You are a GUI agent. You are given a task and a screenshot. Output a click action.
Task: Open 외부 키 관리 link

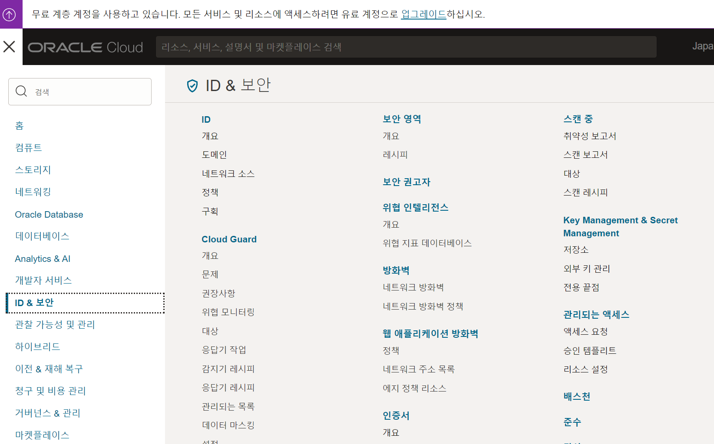(x=586, y=269)
